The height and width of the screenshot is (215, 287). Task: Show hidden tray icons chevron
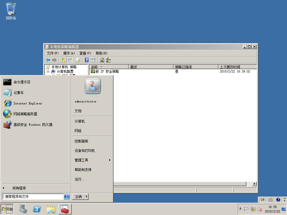(240, 209)
